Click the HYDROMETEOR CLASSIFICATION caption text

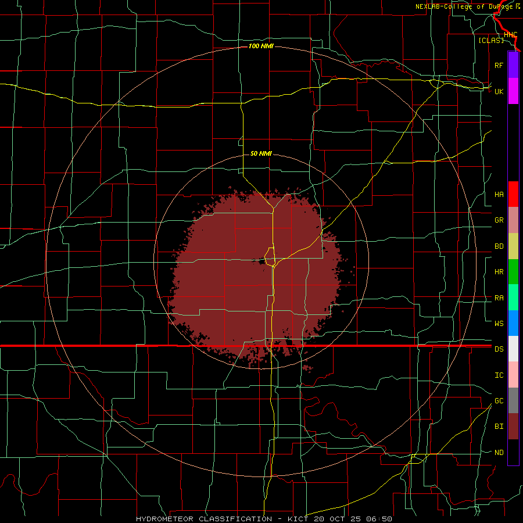point(204,519)
